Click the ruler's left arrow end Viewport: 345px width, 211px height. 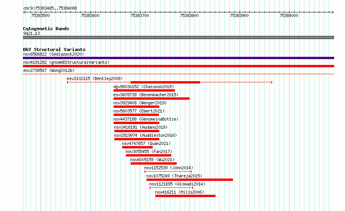point(24,12)
